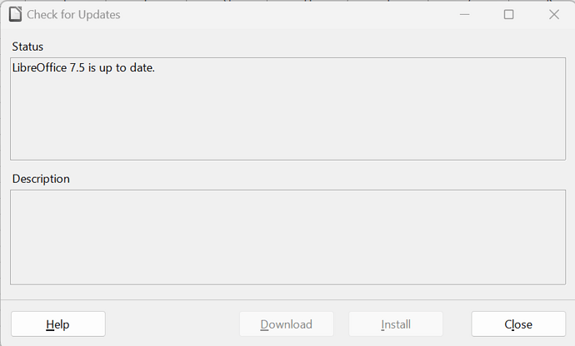Screen dimensions: 575x346
Task: Maximize the Check for Updates window
Action: (x=508, y=15)
